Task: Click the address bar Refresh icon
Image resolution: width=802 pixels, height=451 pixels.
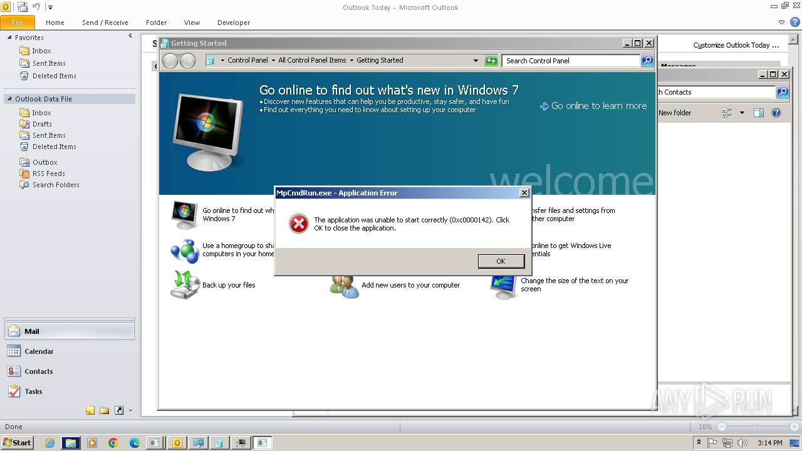Action: pos(491,61)
